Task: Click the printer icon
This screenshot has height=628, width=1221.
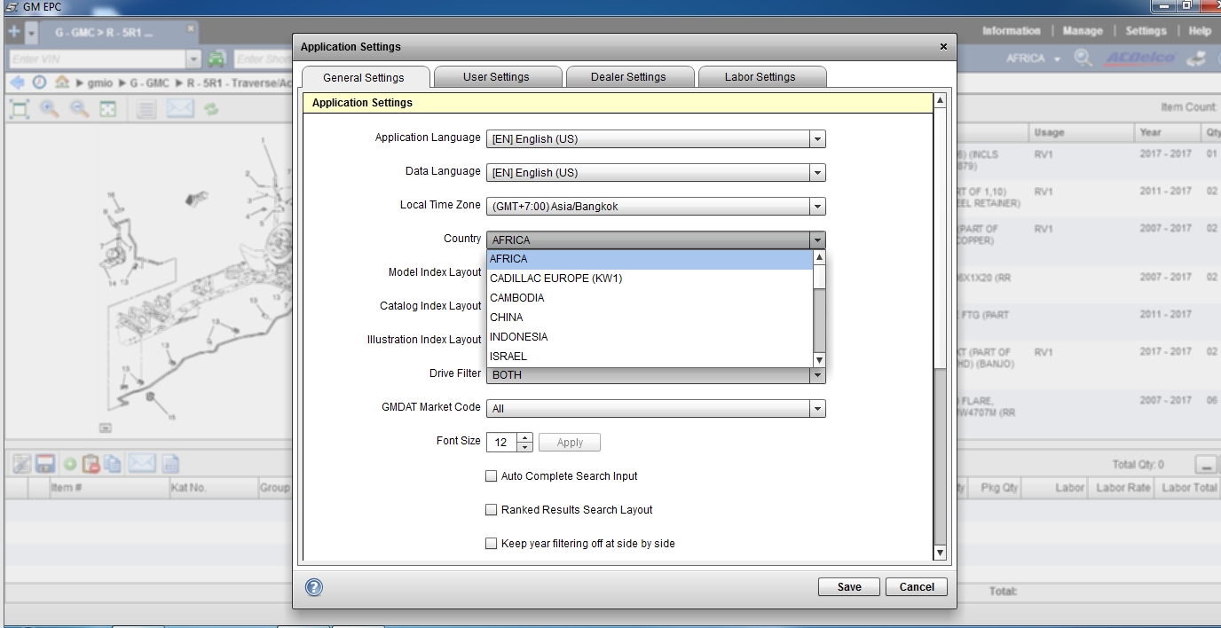Action: coord(1197,59)
